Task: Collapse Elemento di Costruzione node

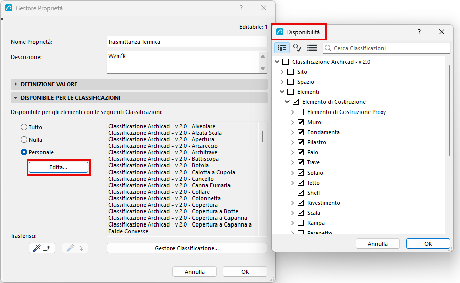Action: (287, 102)
